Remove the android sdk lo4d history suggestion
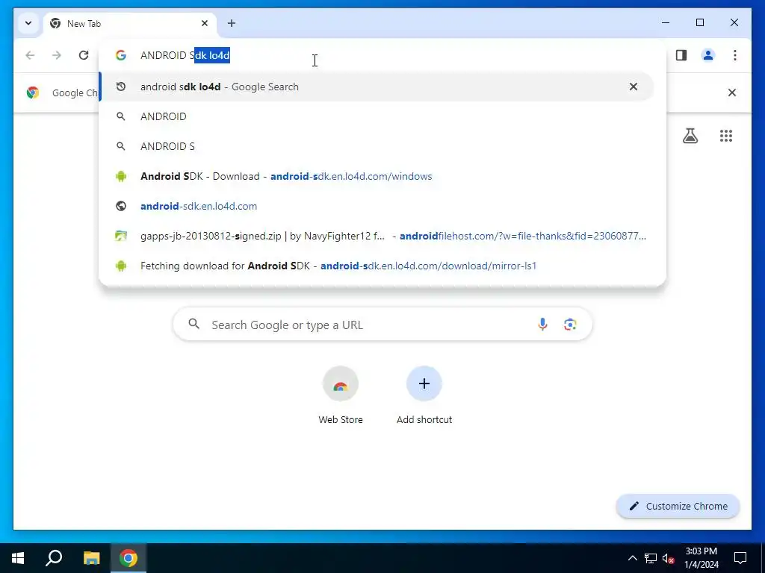765x573 pixels. pos(634,87)
